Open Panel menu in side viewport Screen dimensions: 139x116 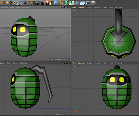coord(15,63)
